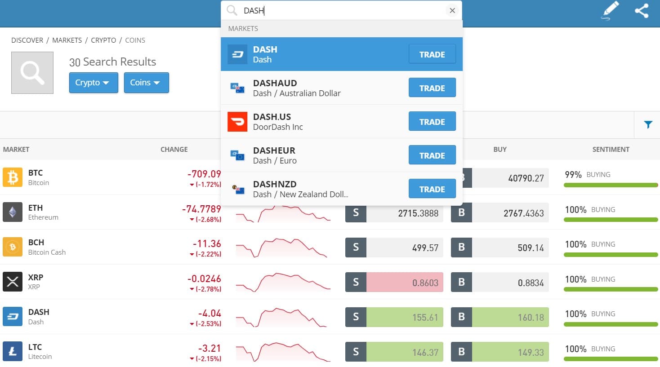Open the Crypto dropdown filter
This screenshot has width=660, height=367.
[94, 83]
